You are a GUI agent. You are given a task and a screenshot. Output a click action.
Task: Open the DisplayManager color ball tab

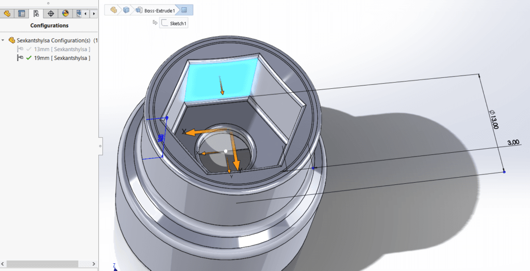coord(65,13)
